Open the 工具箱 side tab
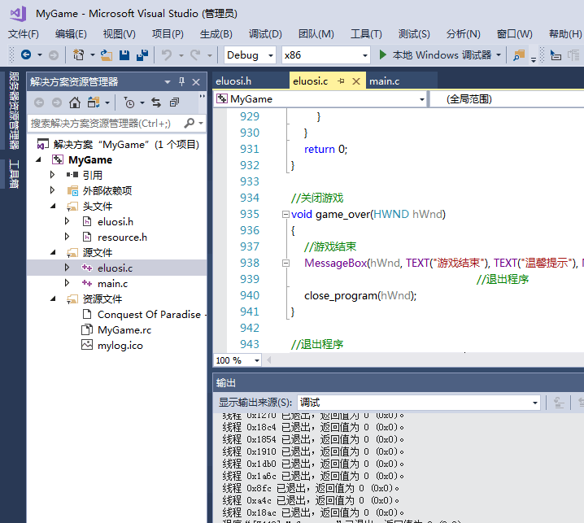The width and height of the screenshot is (584, 523). (14, 173)
